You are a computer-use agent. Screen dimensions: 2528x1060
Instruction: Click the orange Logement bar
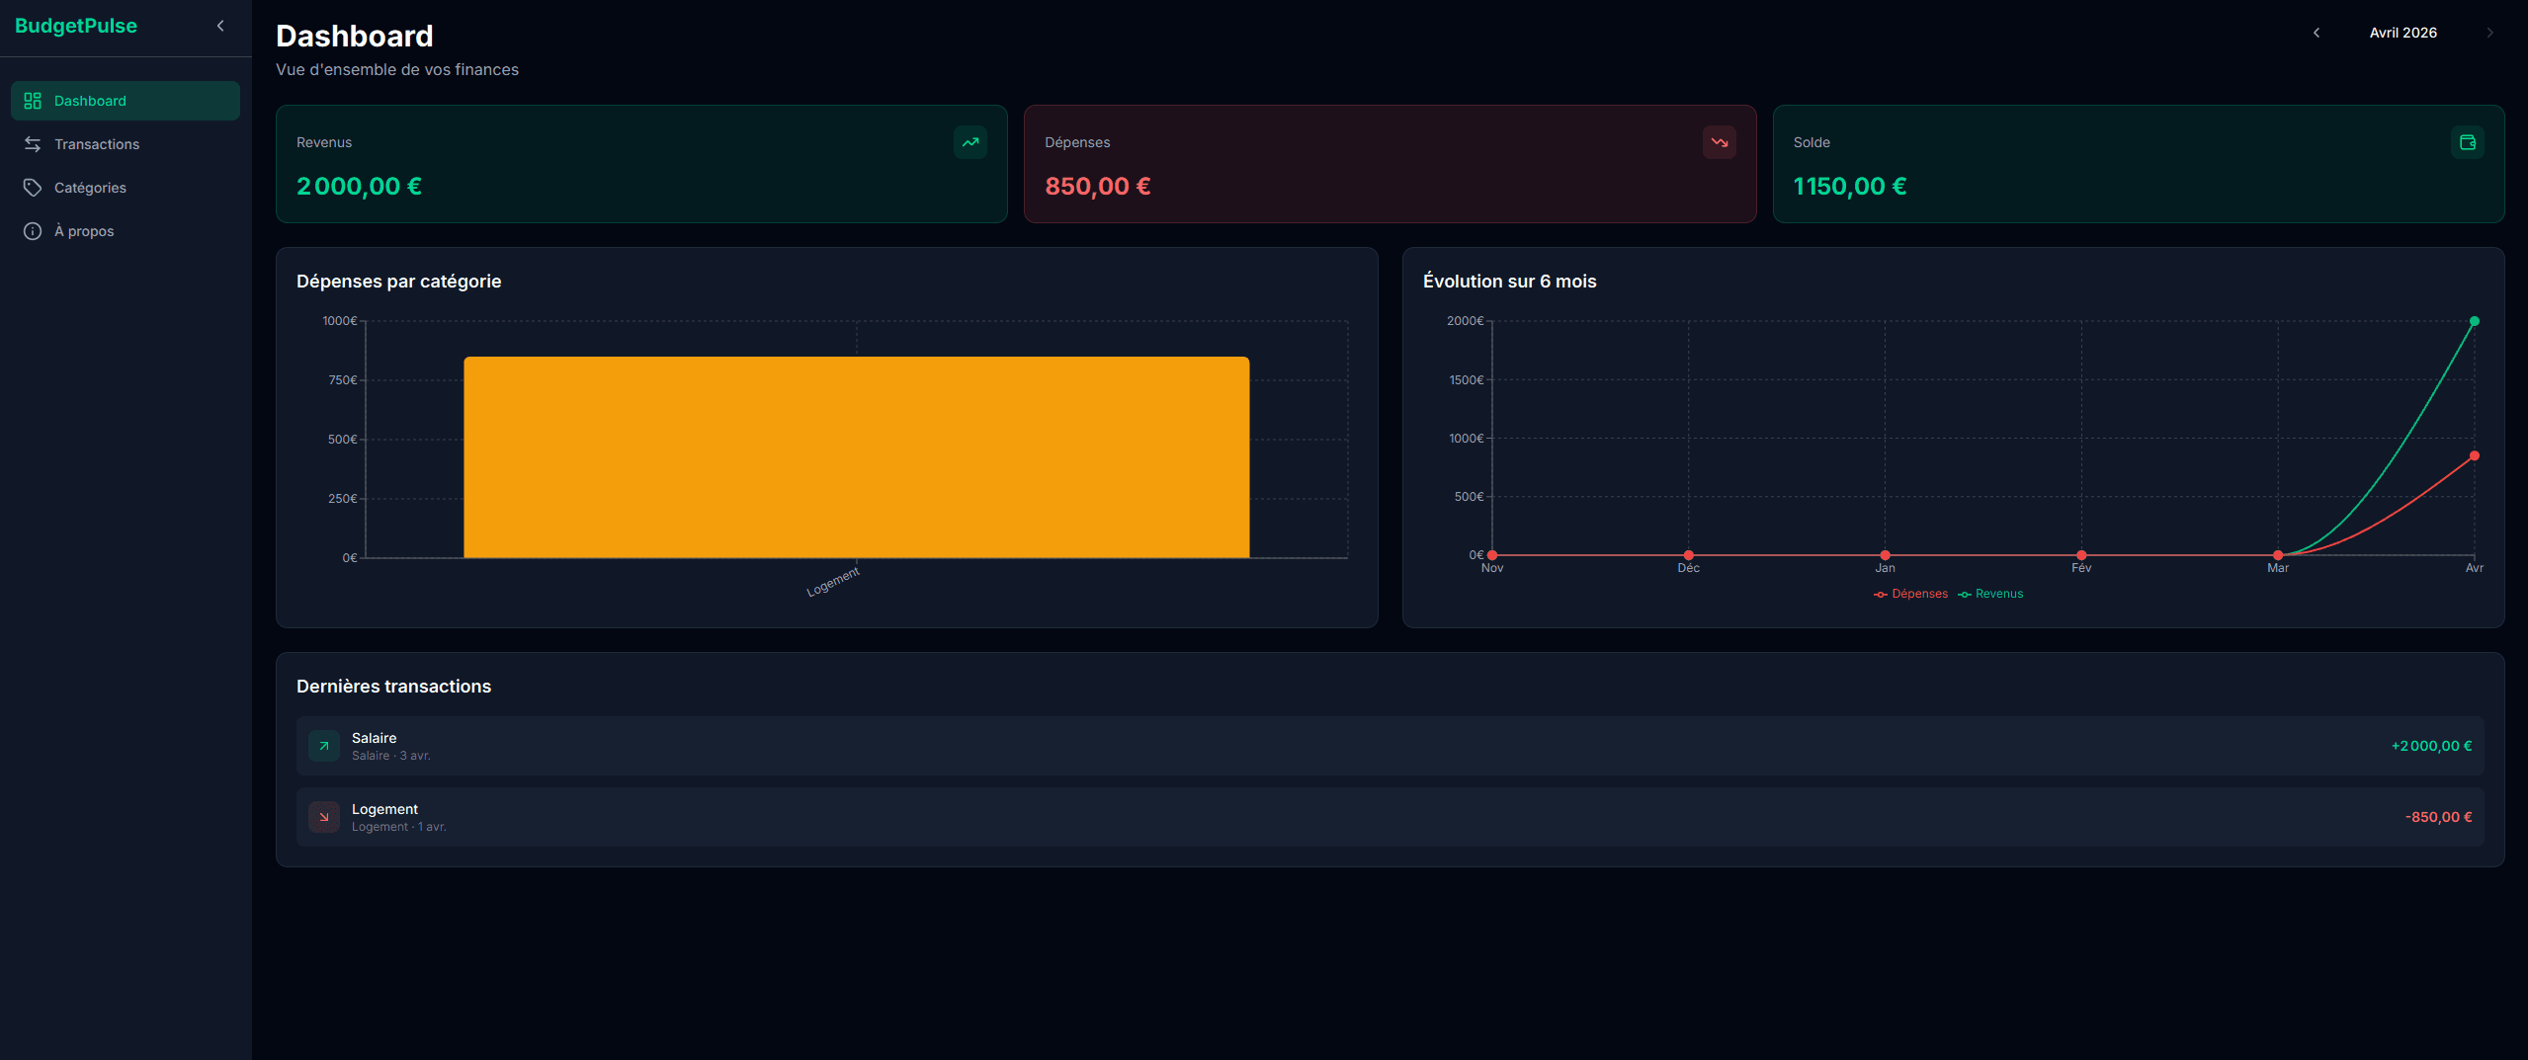click(x=857, y=457)
